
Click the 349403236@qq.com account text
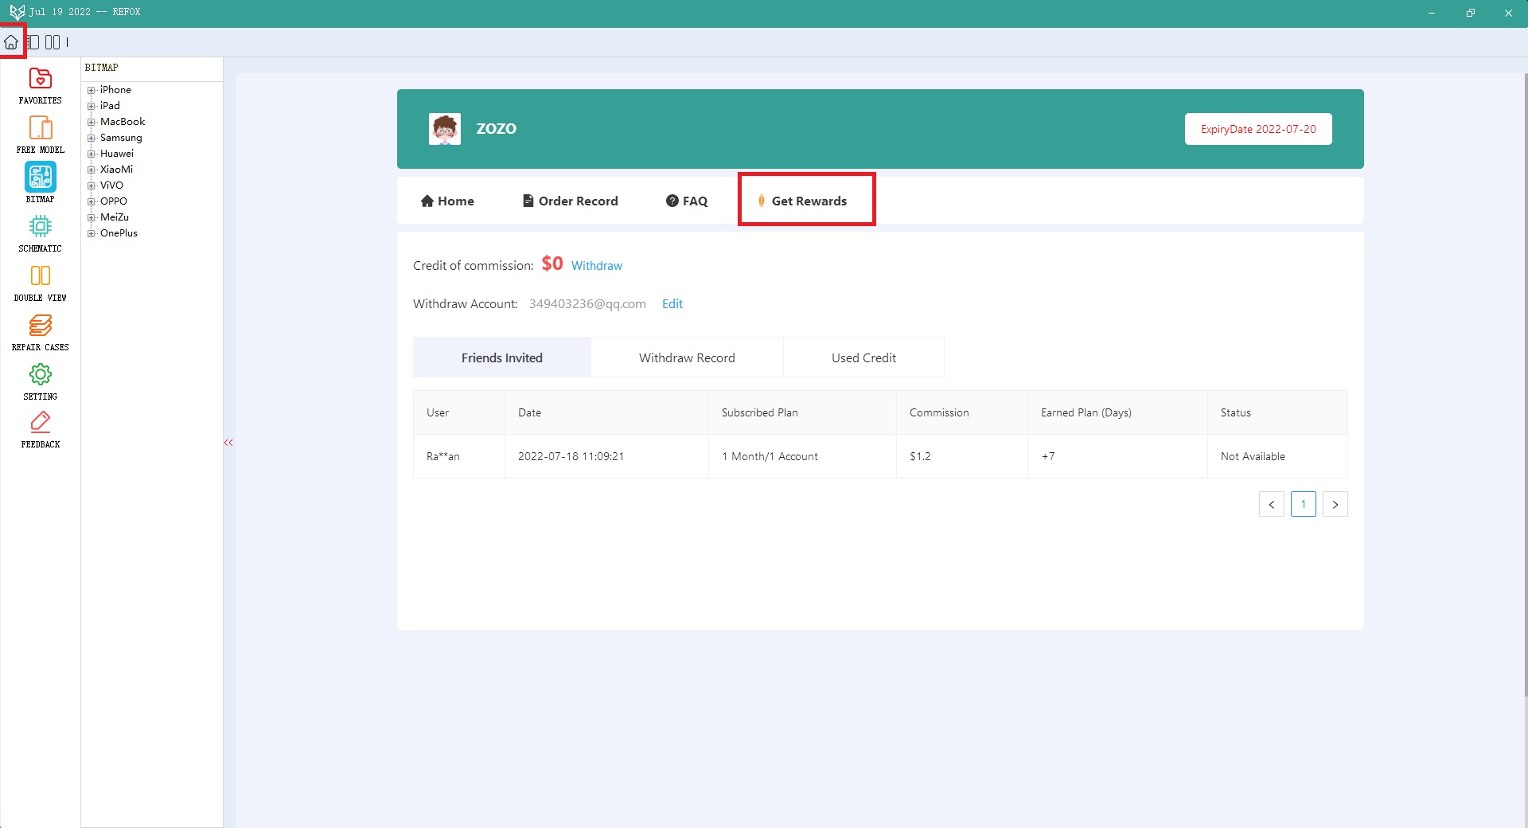tap(587, 304)
